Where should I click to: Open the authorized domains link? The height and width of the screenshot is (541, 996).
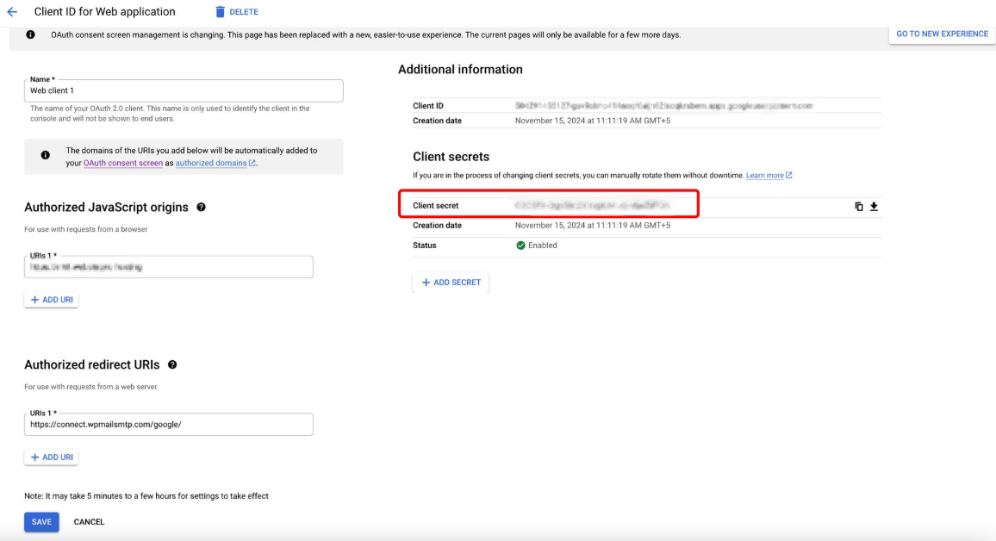pyautogui.click(x=211, y=163)
